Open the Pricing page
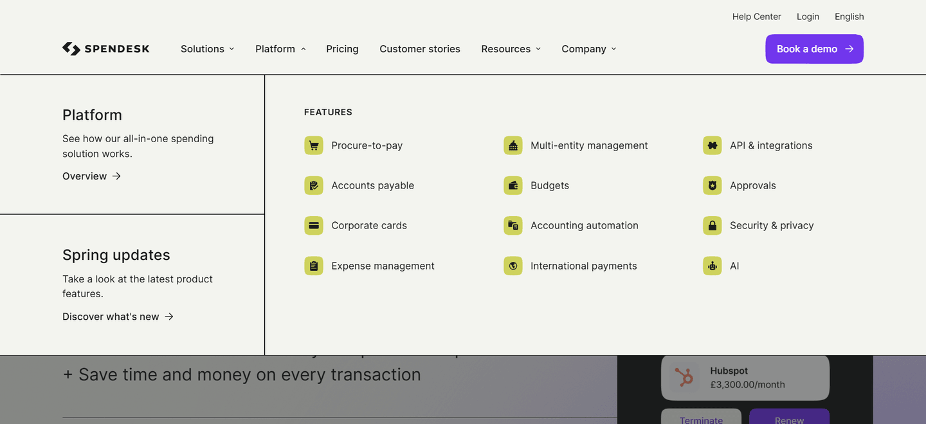The height and width of the screenshot is (424, 926). 342,49
